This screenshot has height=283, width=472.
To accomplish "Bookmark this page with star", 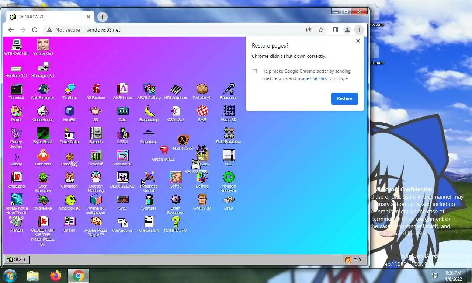I will 321,30.
